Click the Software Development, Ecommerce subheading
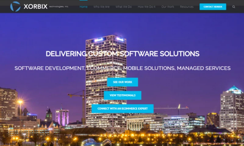Viewport: 244px width, 146px height. point(122,68)
